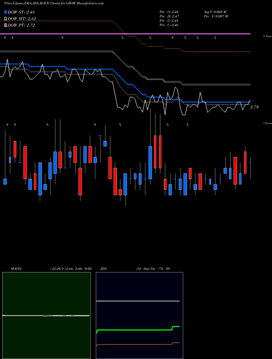Click the blue DOW ST legend swatch

coord(5,12)
